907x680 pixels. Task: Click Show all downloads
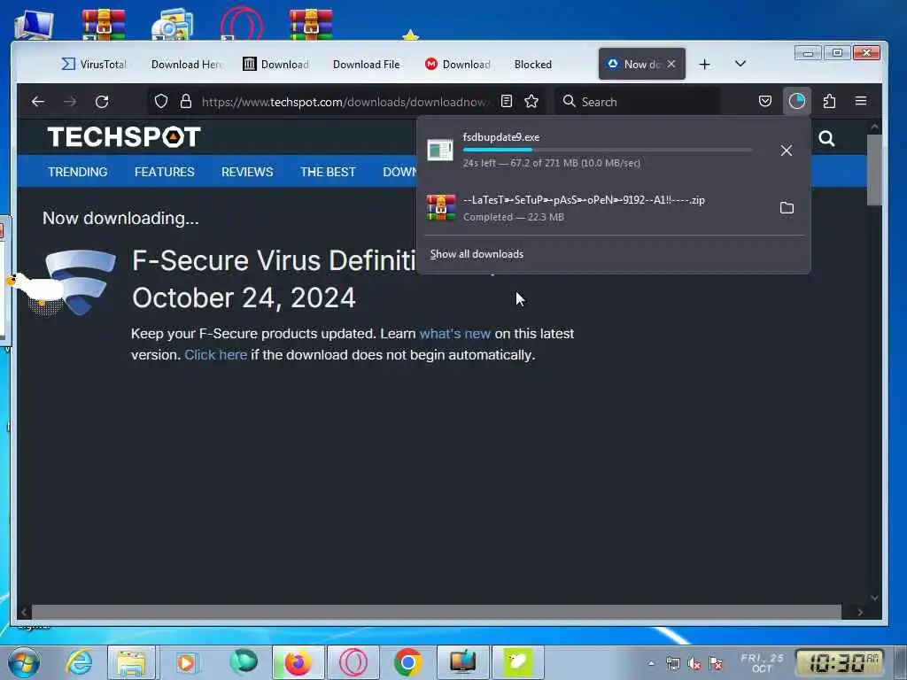477,254
